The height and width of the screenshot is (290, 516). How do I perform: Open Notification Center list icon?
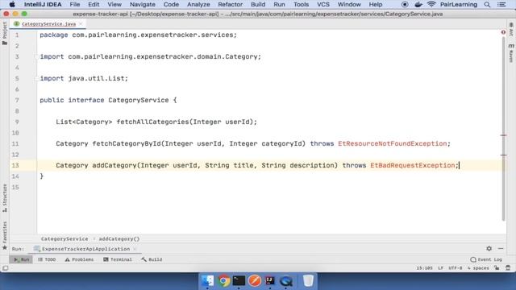click(x=501, y=4)
